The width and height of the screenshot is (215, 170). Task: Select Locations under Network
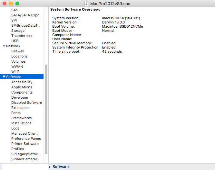[19, 56]
